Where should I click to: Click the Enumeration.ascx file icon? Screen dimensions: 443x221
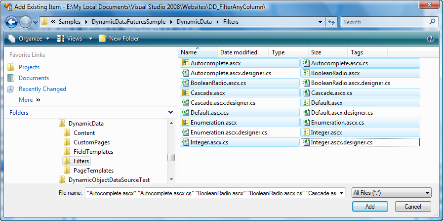click(x=186, y=123)
